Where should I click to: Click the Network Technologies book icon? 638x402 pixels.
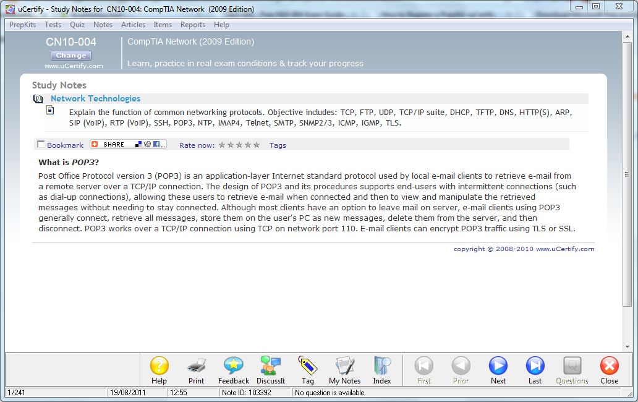click(x=38, y=98)
